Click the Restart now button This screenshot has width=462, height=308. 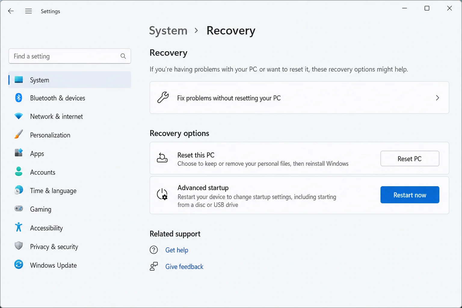[410, 195]
